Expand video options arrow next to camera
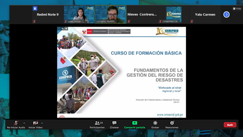 coord(42,123)
